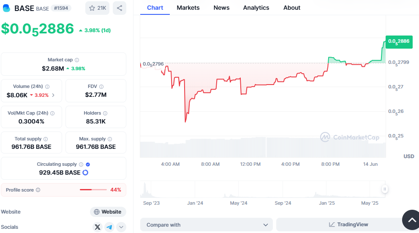
Task: Click the chart range slider handle
Action: [x=385, y=189]
